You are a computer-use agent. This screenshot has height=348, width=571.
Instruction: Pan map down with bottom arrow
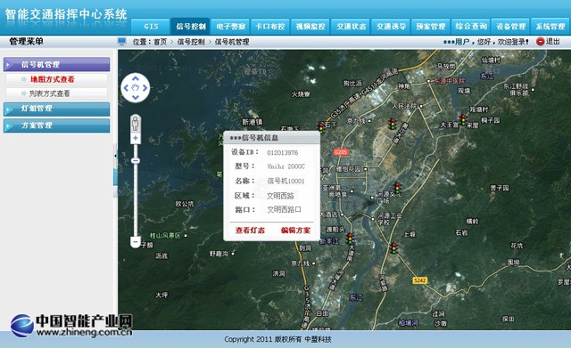[x=136, y=97]
